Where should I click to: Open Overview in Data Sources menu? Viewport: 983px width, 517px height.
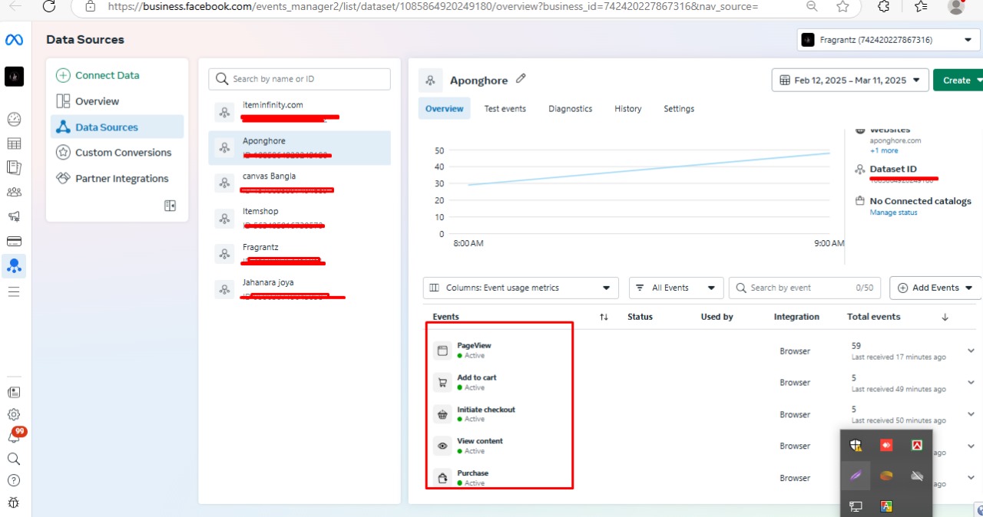coord(117,101)
